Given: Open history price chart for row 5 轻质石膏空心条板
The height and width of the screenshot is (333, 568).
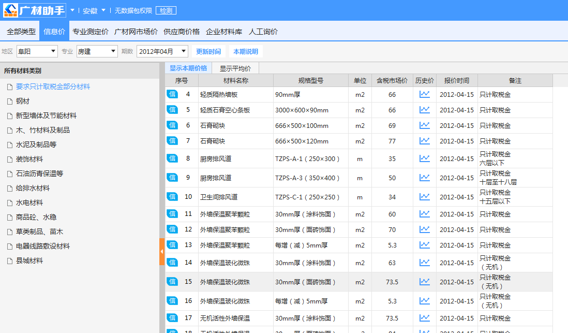Looking at the screenshot, I should pos(424,110).
